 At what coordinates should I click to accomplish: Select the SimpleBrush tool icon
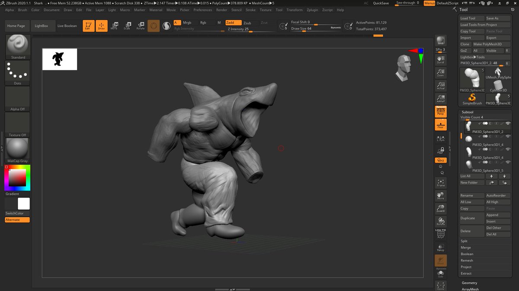[472, 100]
